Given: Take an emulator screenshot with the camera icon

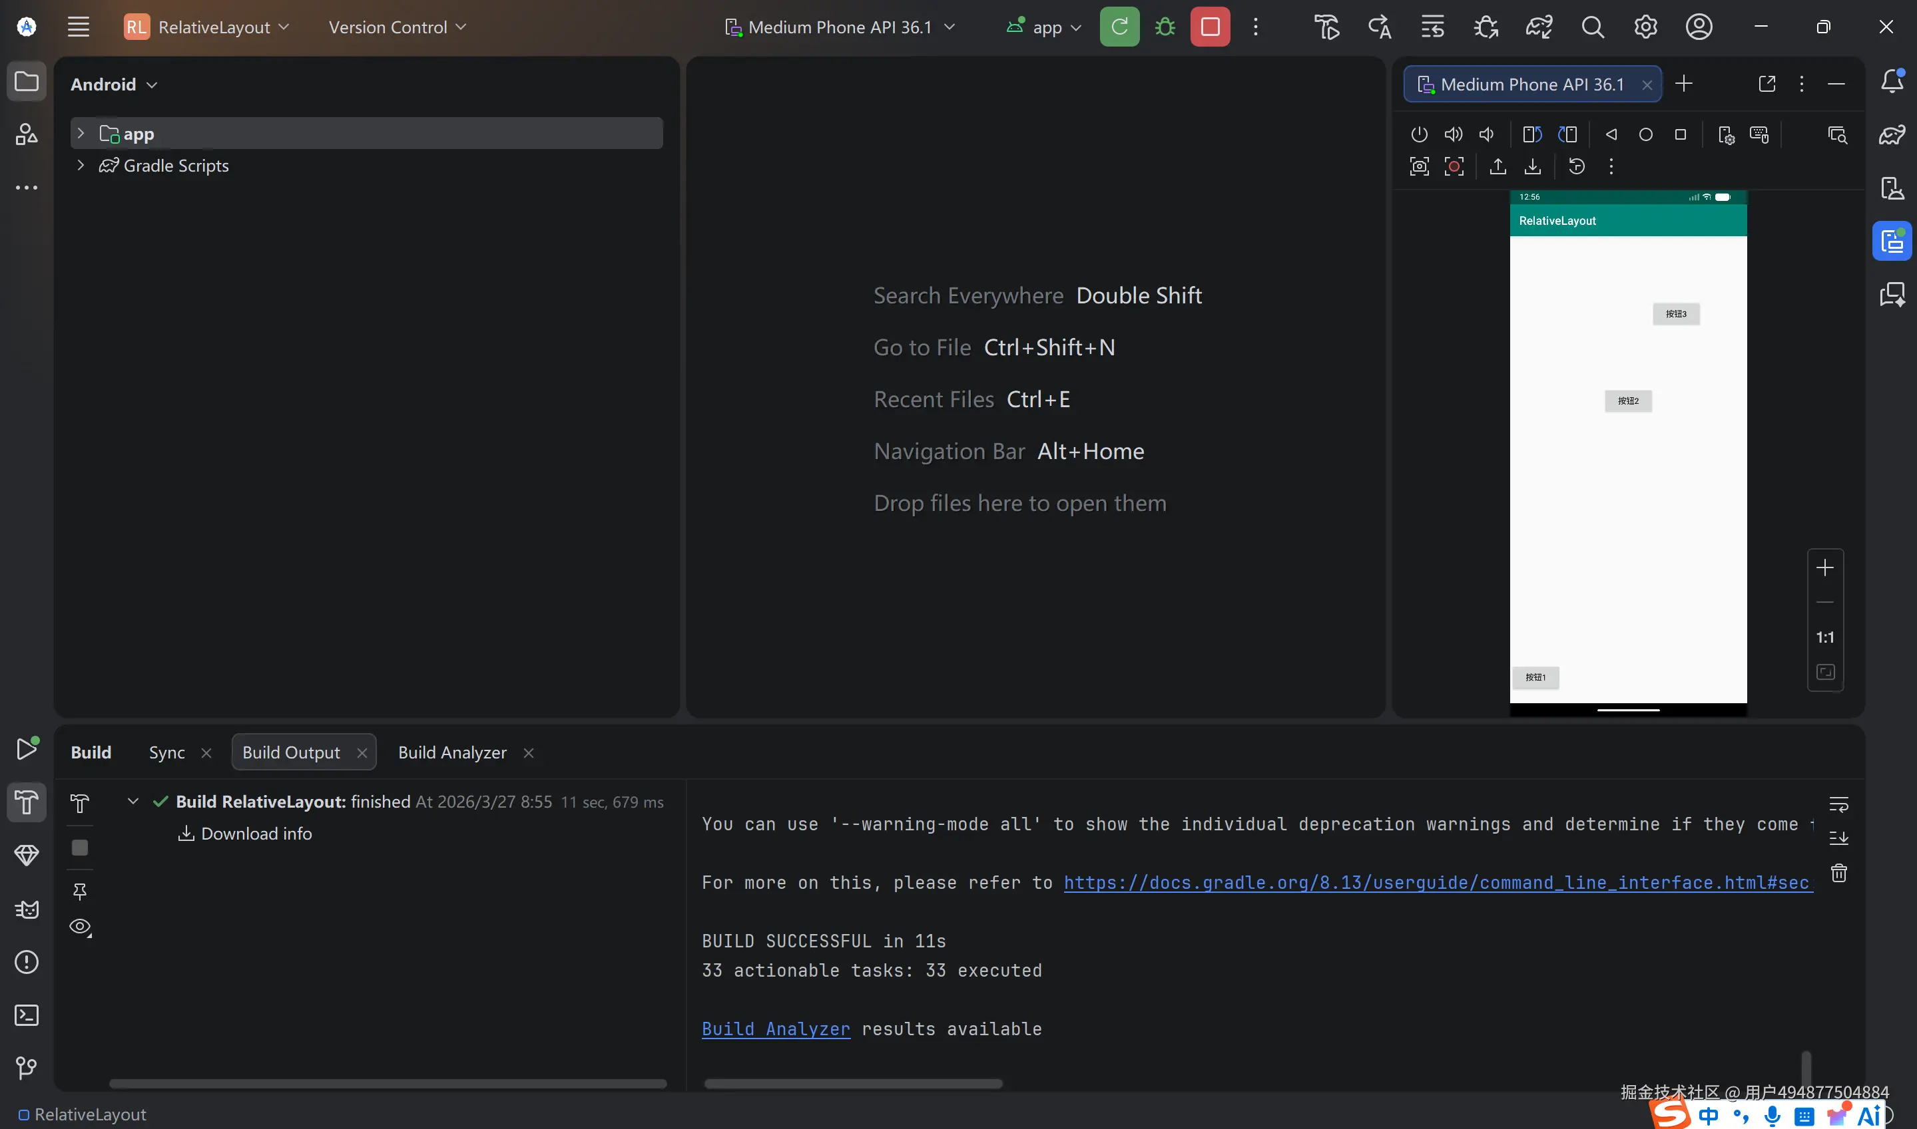Looking at the screenshot, I should (1419, 166).
